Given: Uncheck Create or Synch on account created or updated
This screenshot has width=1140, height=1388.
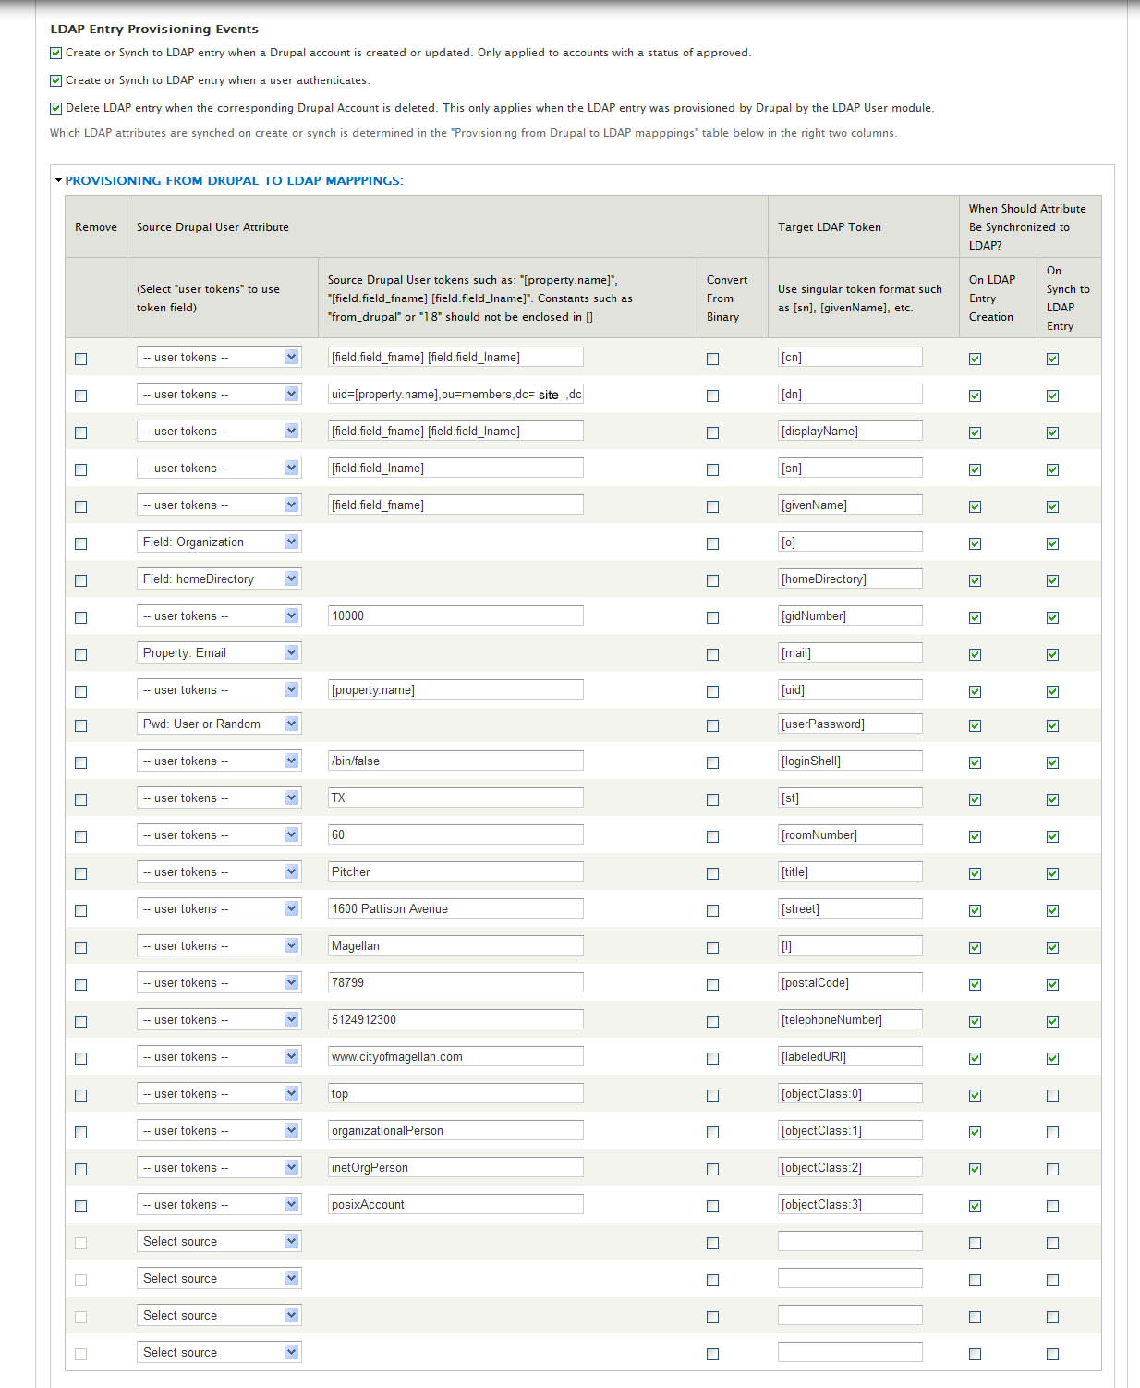Looking at the screenshot, I should [x=56, y=54].
